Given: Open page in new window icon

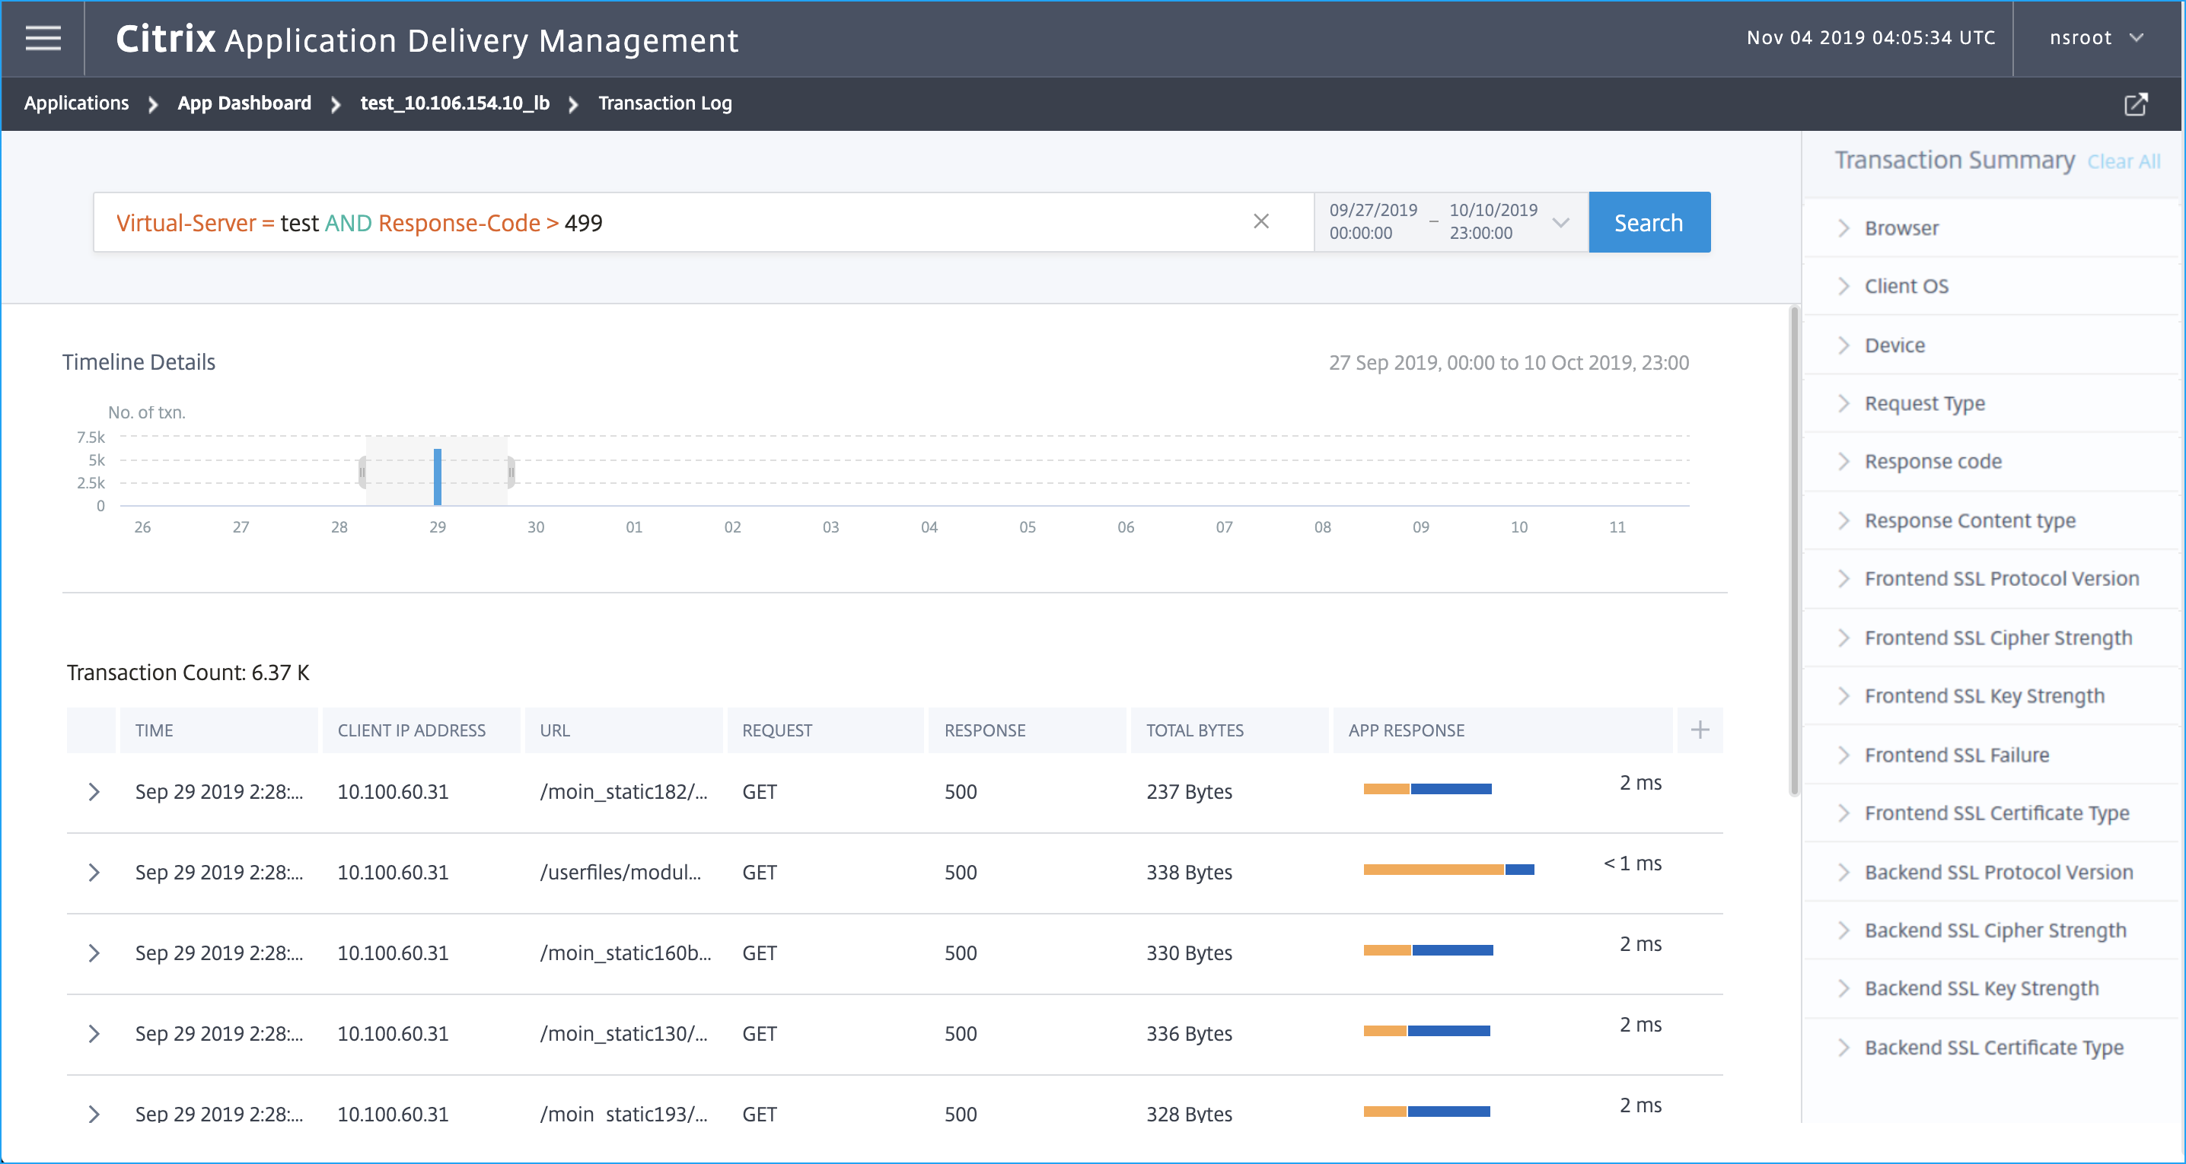Looking at the screenshot, I should (x=2135, y=103).
